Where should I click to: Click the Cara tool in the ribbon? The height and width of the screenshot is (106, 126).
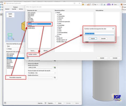coord(114,5)
